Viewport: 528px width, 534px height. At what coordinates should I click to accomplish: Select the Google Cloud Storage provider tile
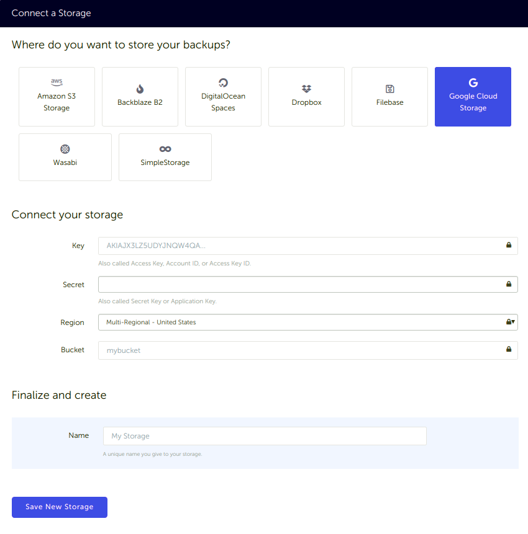[473, 97]
